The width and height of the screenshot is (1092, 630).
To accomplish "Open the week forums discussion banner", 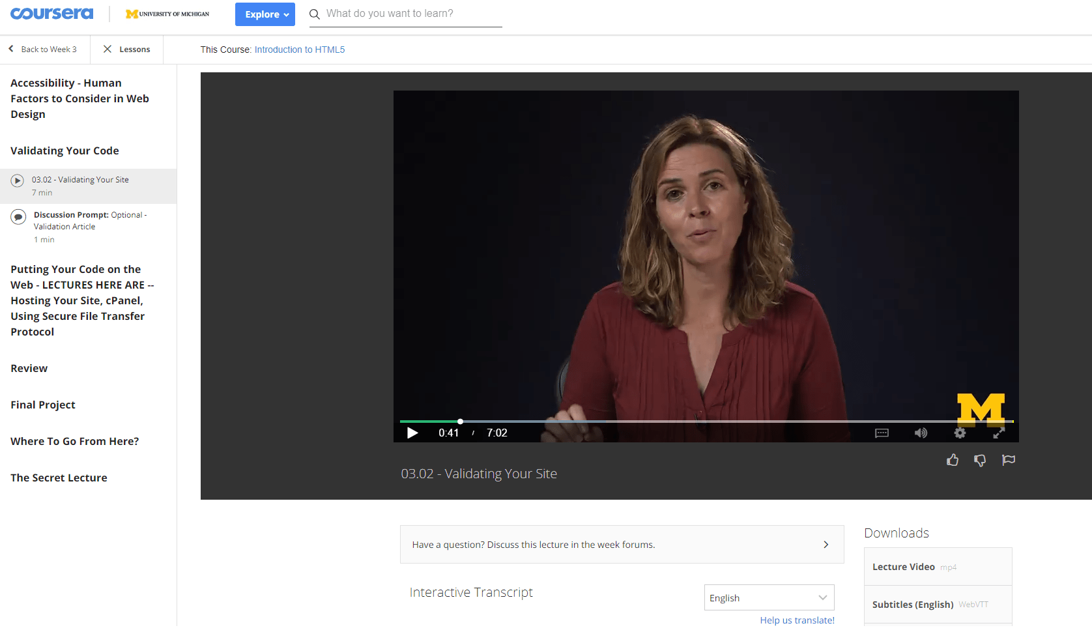I will (622, 545).
